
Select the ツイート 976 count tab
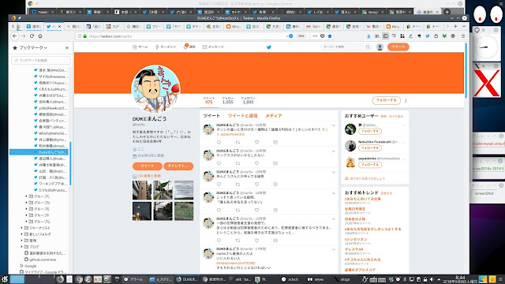[208, 100]
